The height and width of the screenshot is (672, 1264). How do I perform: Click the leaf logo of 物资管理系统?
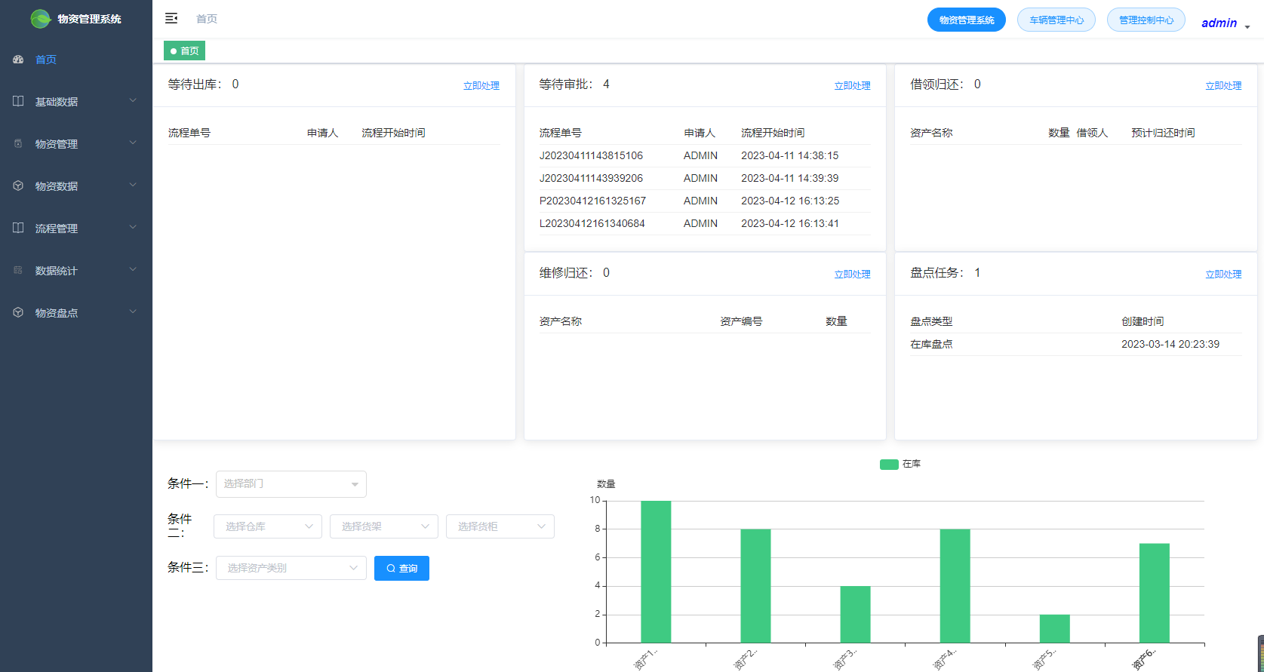pyautogui.click(x=41, y=19)
